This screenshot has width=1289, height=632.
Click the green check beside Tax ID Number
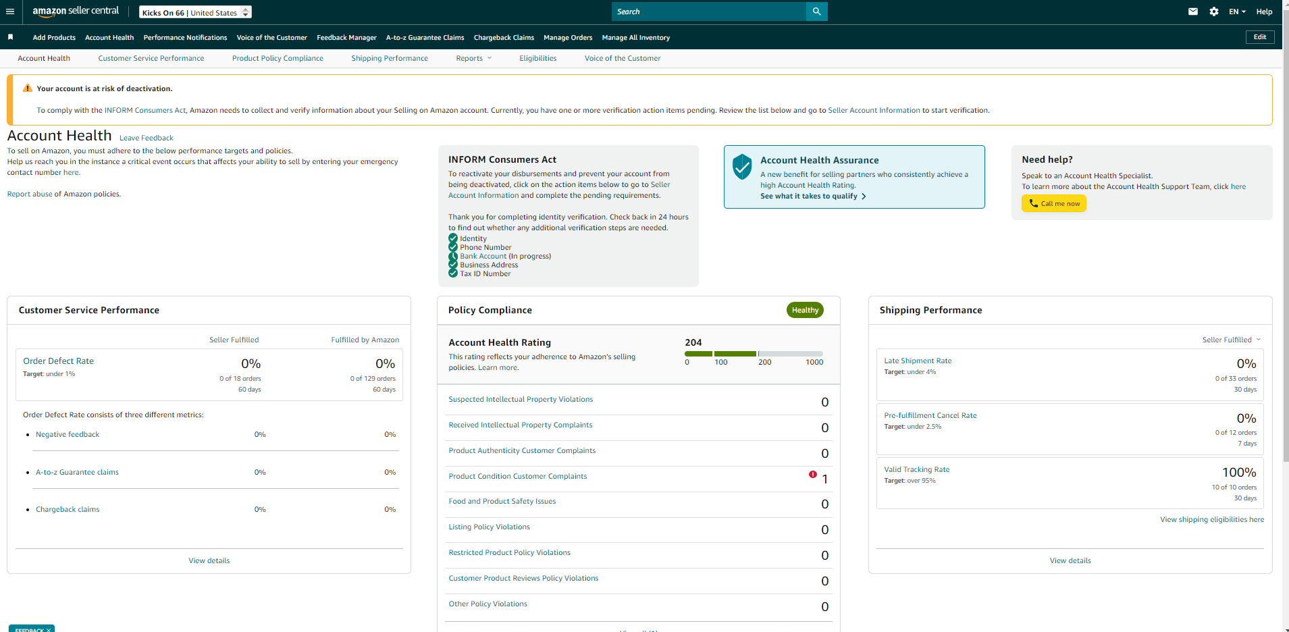pyautogui.click(x=453, y=273)
